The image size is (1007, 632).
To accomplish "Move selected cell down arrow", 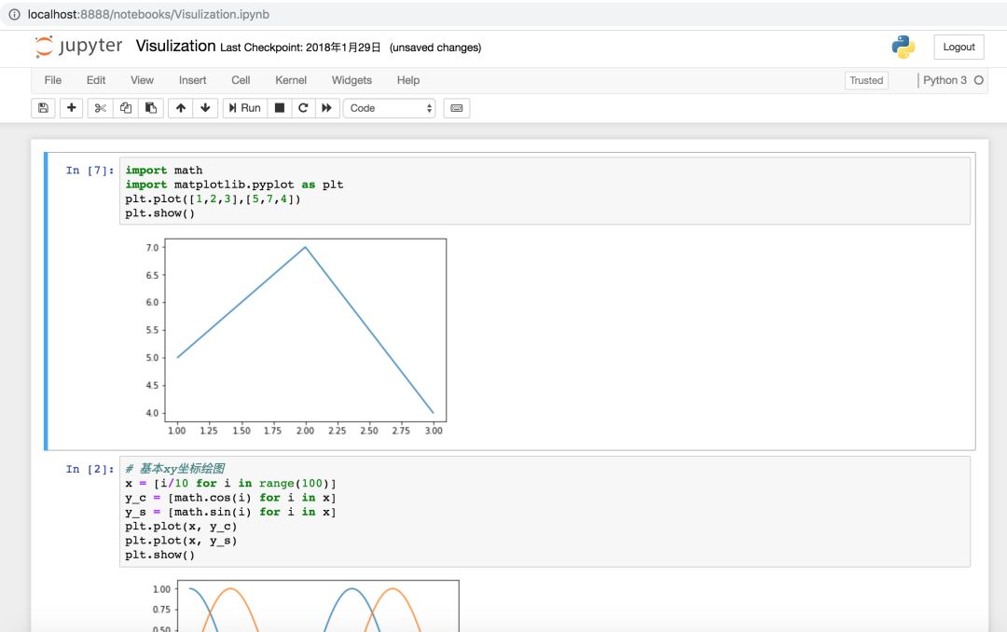I will [205, 108].
